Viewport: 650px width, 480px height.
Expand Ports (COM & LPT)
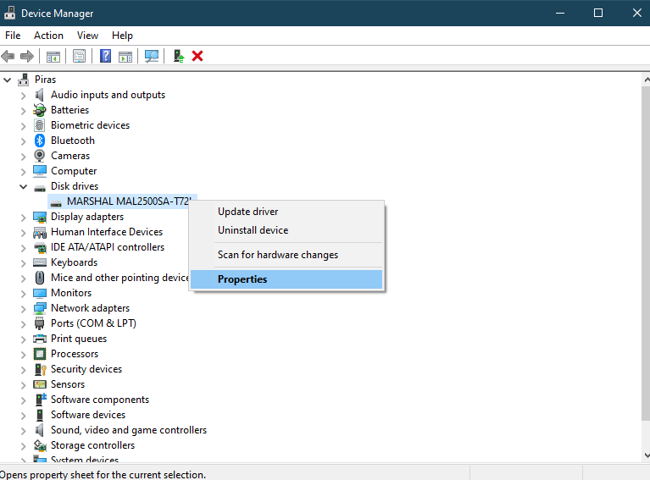click(x=23, y=324)
